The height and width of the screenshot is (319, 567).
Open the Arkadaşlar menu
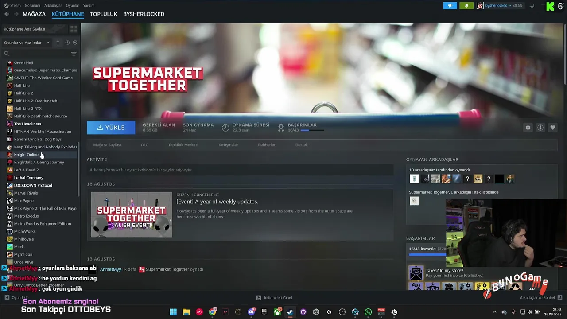53,5
